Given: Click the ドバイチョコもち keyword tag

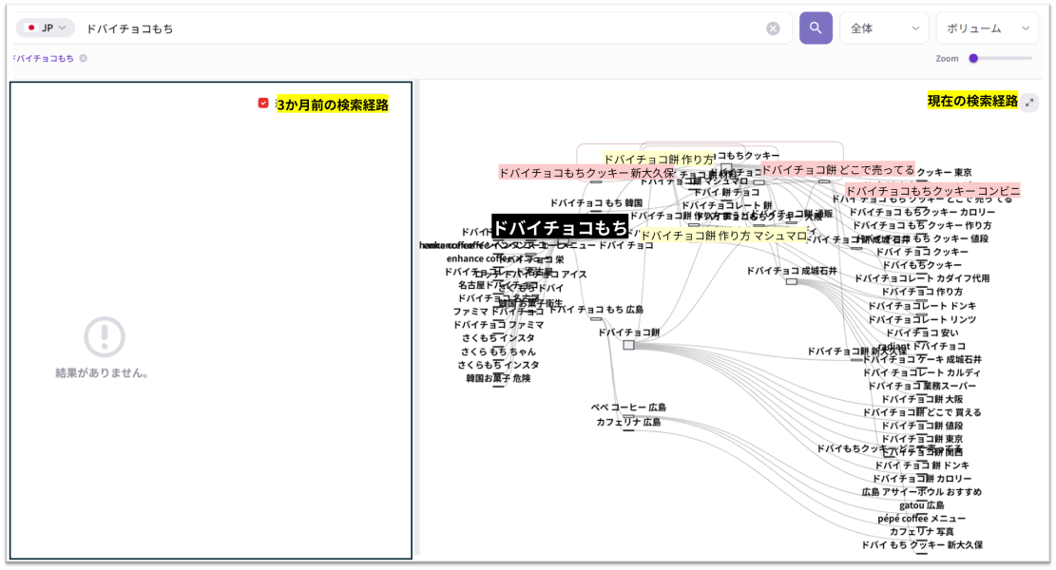Looking at the screenshot, I should (x=45, y=59).
